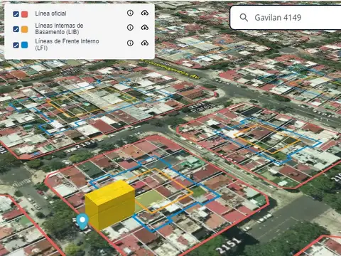Screen dimensions: 341x256
Task: Click the Líneas Internas de Basamento label
Action: [x=59, y=28]
